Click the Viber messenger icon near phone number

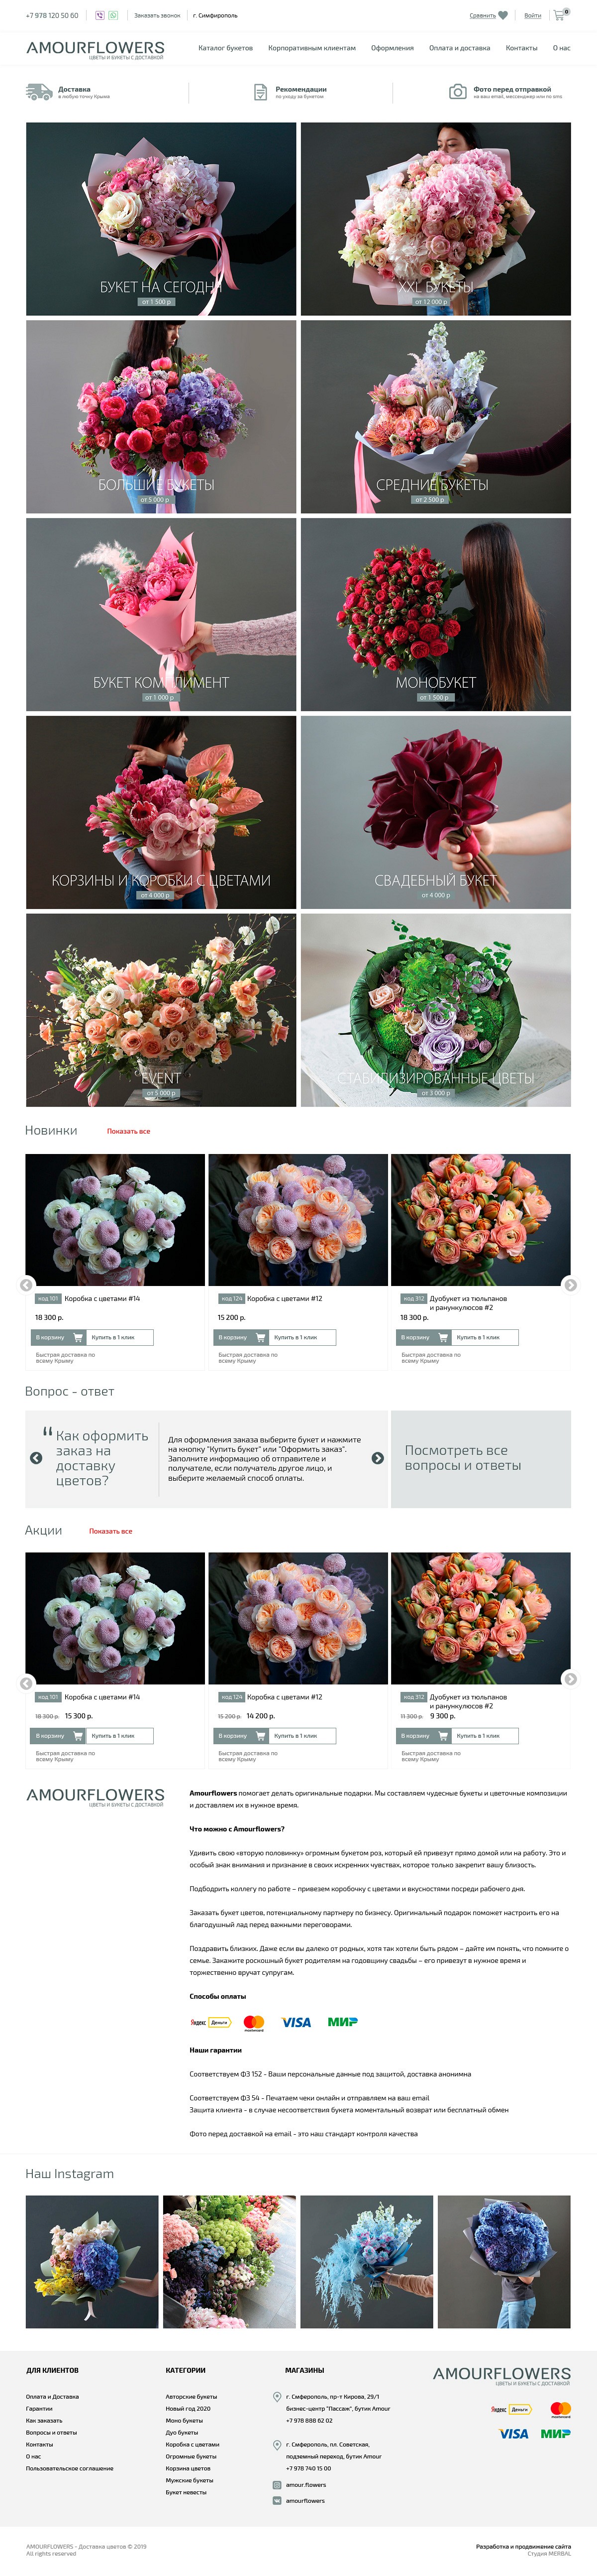tap(100, 15)
